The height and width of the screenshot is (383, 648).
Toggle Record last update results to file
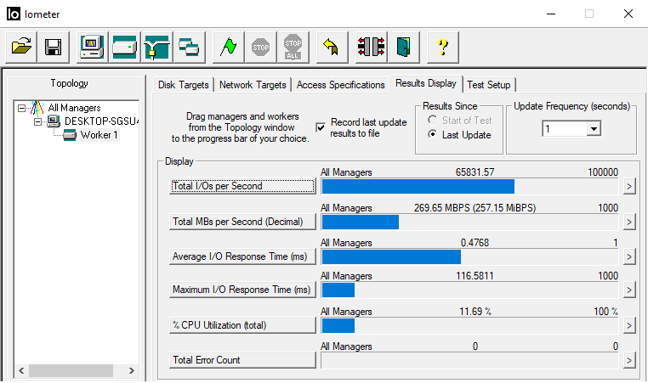point(321,127)
